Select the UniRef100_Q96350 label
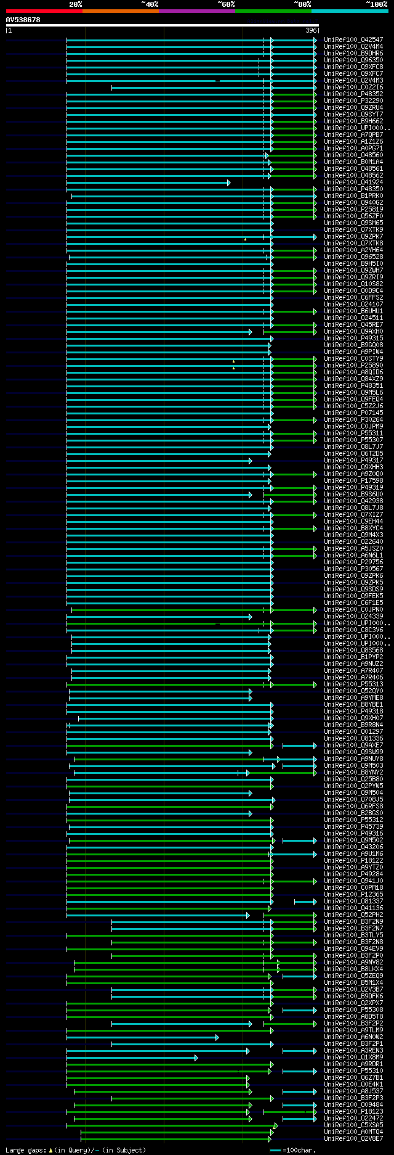 (x=353, y=60)
